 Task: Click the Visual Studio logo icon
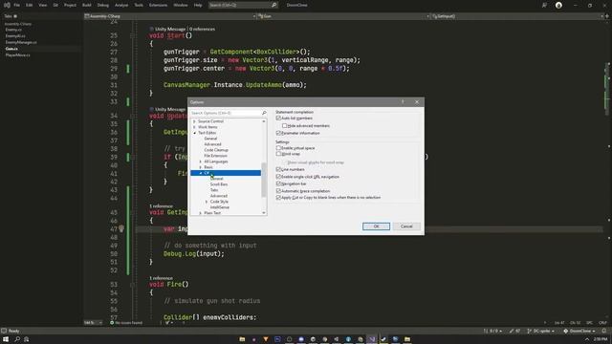(7, 5)
